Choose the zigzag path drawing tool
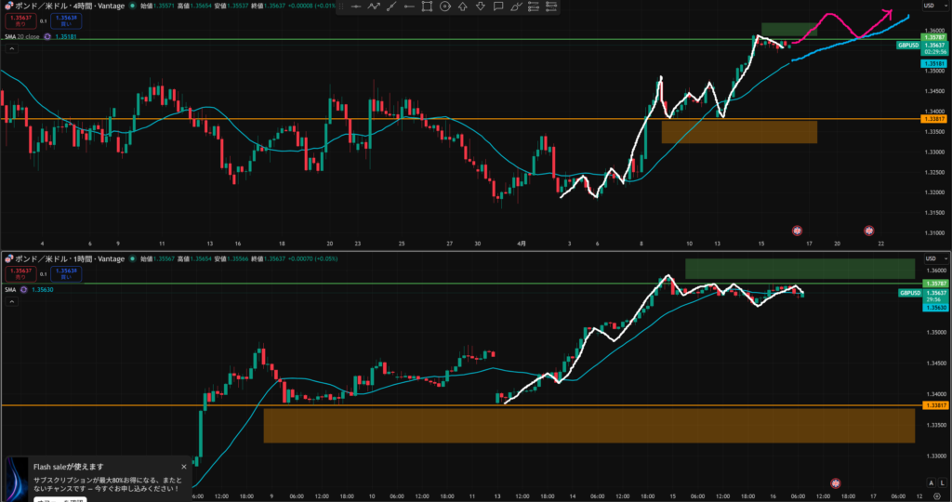Viewport: 952px width, 502px height. click(x=374, y=7)
